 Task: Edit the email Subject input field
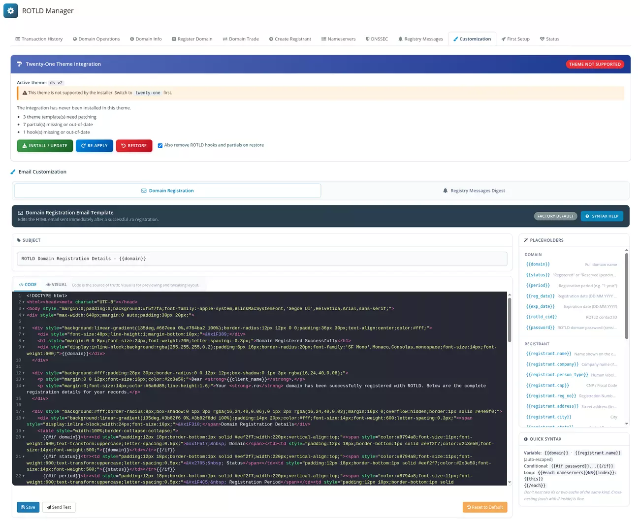[262, 259]
